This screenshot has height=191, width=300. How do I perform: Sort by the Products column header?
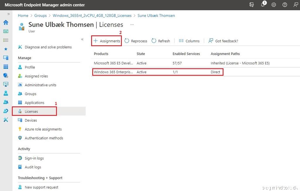click(x=101, y=54)
